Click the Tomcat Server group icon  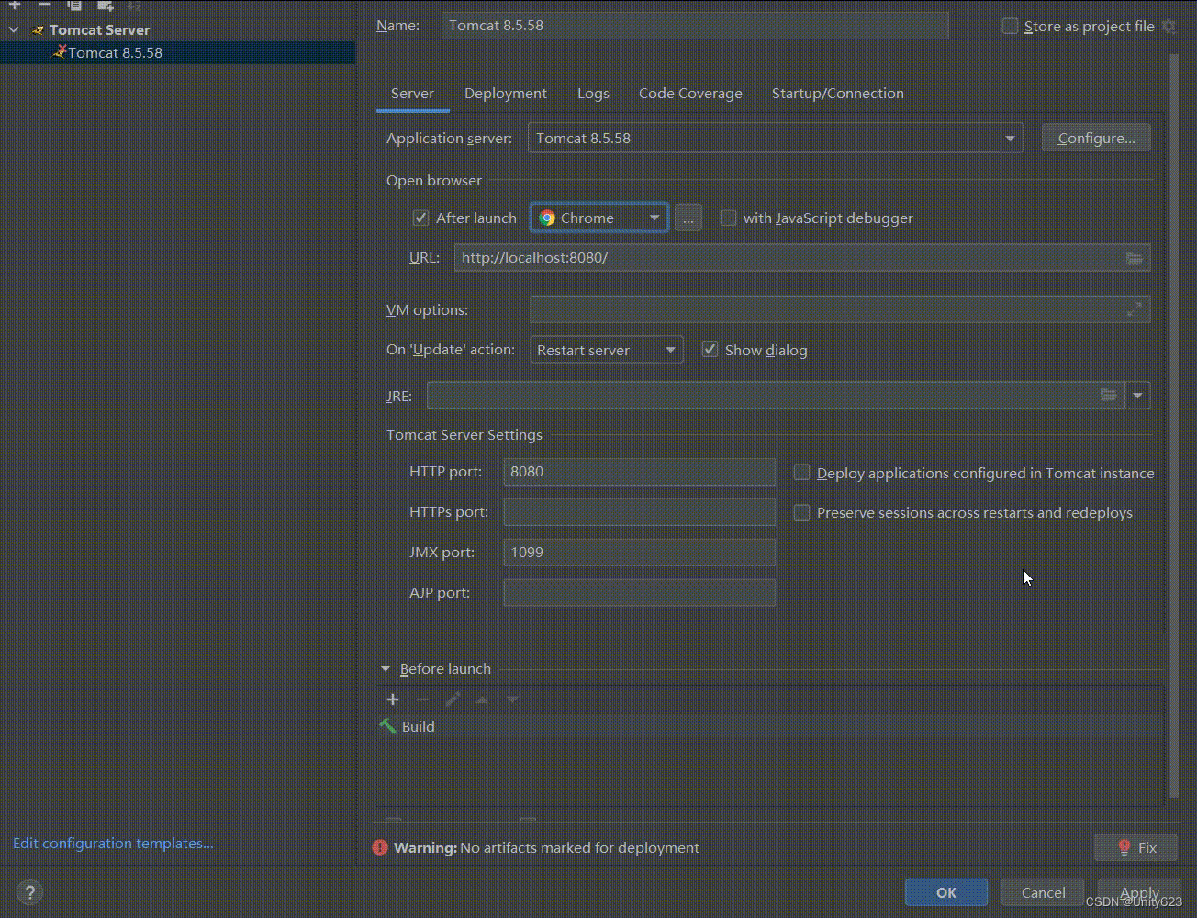click(38, 30)
